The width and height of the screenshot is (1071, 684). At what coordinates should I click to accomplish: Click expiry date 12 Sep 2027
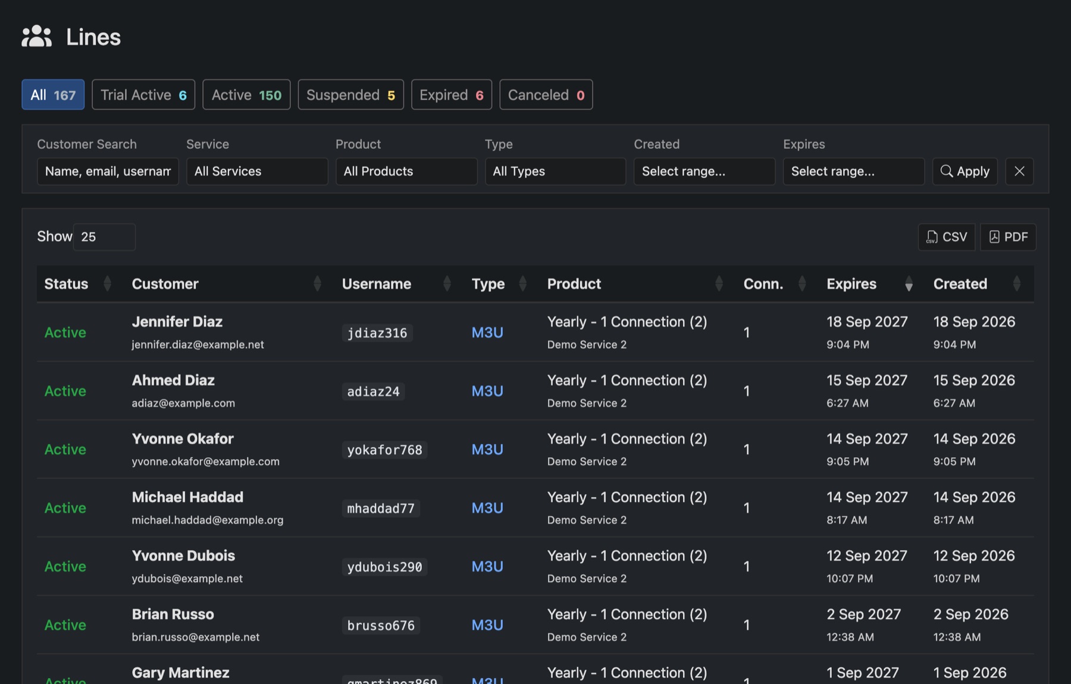click(x=867, y=555)
